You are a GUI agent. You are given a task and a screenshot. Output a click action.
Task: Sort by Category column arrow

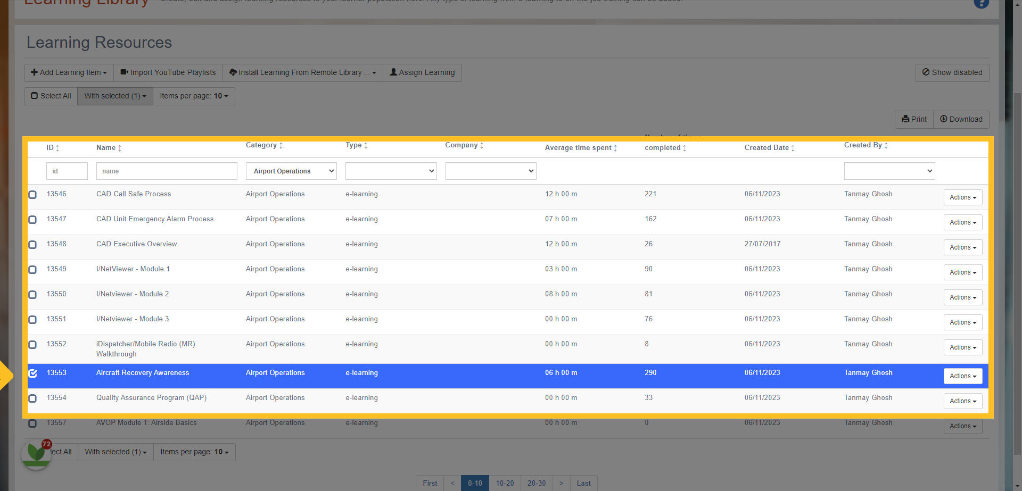[281, 145]
